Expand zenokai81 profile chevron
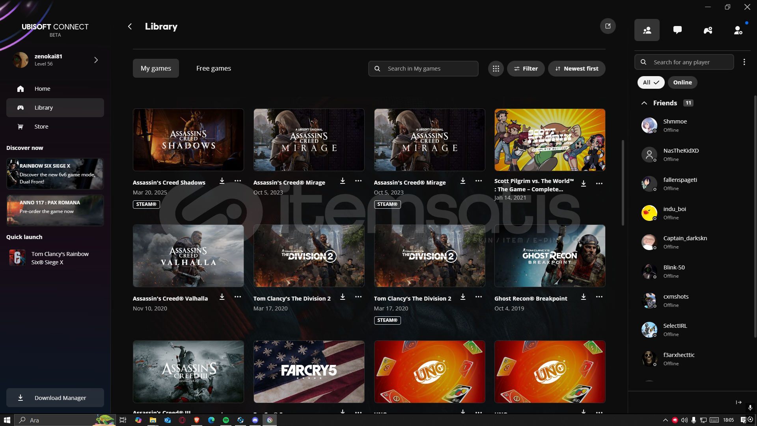 [x=96, y=60]
